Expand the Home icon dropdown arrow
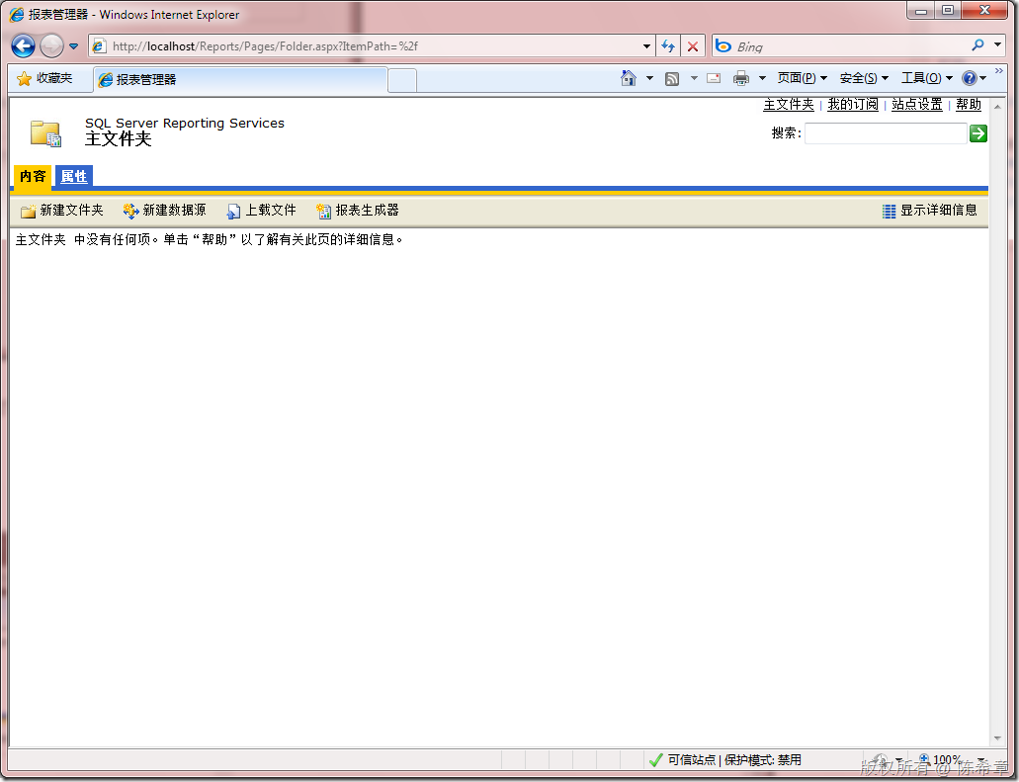 pos(649,79)
